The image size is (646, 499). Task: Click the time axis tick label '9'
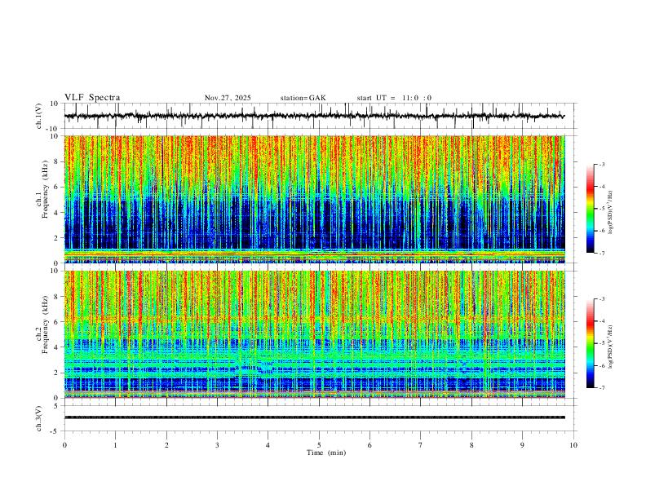tap(522, 445)
